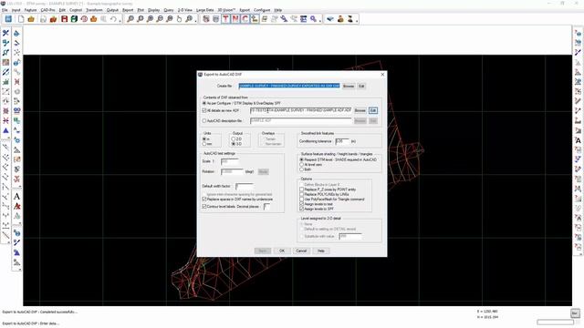Click the letter A icon in right toolbar
Screen dimensions: 584x328
(x=578, y=140)
